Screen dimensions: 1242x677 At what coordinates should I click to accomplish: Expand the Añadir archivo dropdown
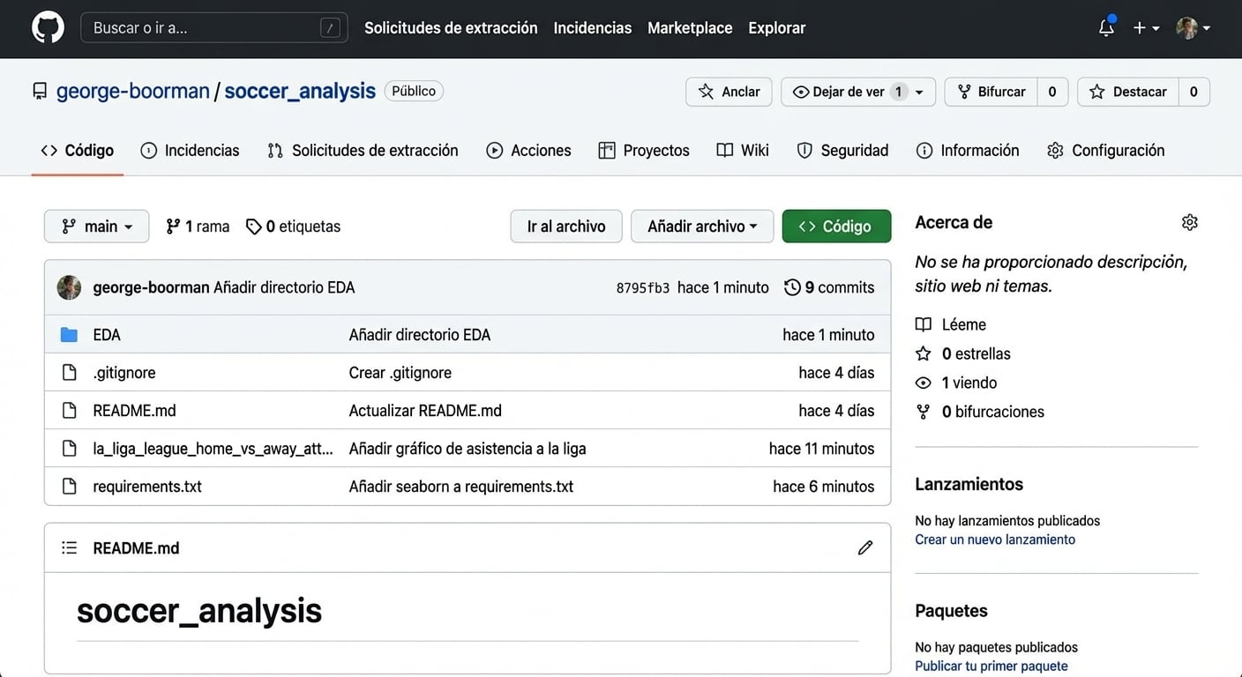[702, 227]
